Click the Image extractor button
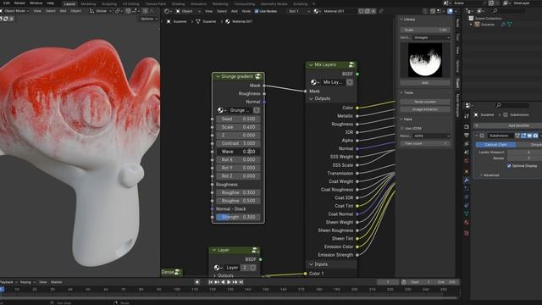The width and height of the screenshot is (542, 305). pyautogui.click(x=425, y=109)
